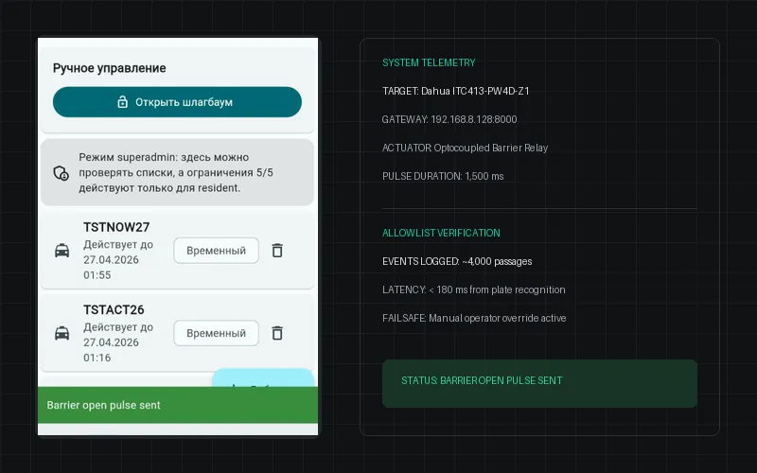Delete the TSTNOW27 plate entry
The width and height of the screenshot is (757, 473).
click(x=277, y=251)
